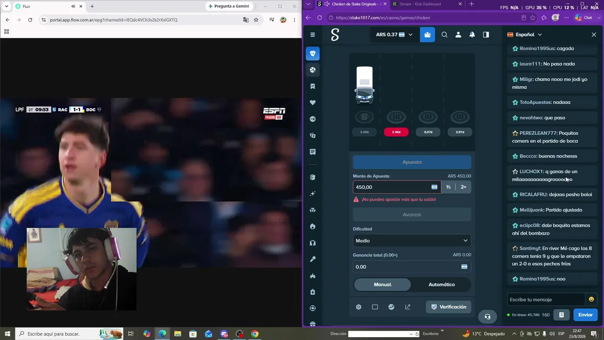Open the microphone icon in Stake sidebar
This screenshot has width=604, height=340.
pyautogui.click(x=312, y=259)
